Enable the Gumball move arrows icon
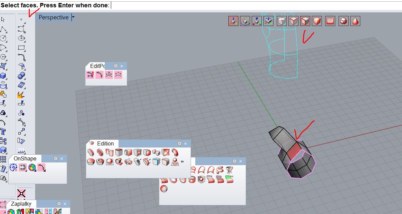The height and width of the screenshot is (214, 402). coord(233,21)
